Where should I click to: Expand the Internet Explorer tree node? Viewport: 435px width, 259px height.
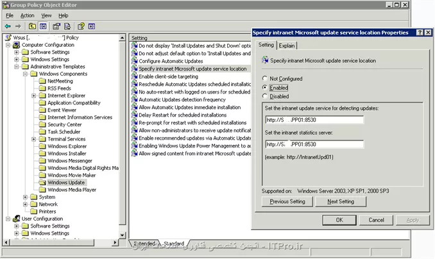33,96
